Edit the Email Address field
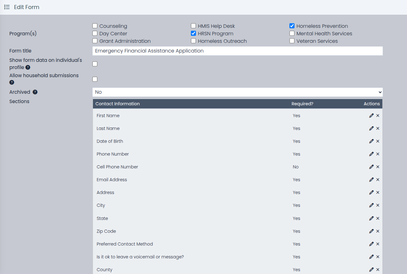Screen dimensions: 407x274 [x=371, y=180]
